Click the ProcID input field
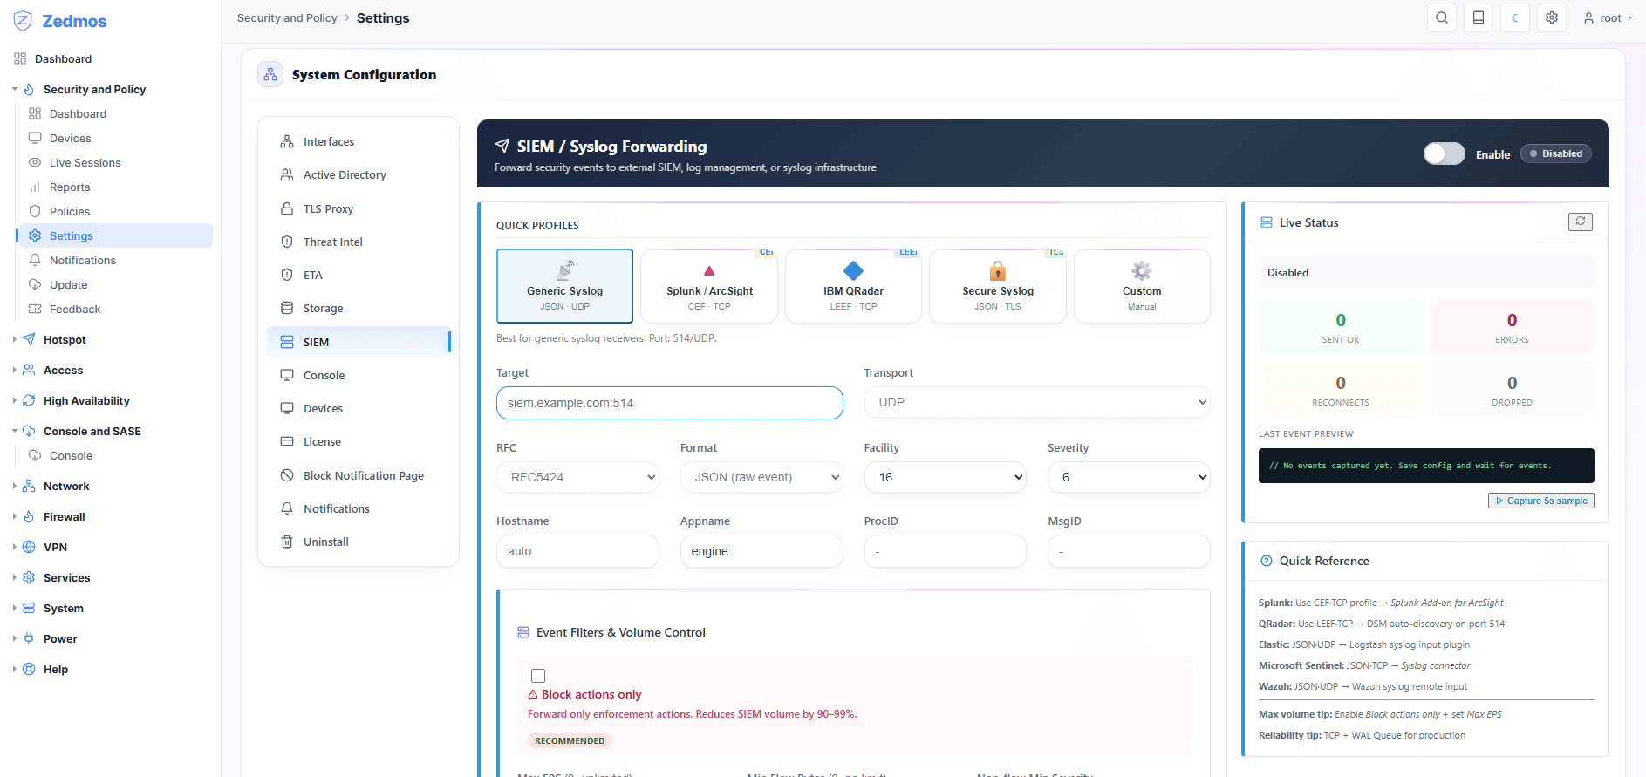The image size is (1646, 777). coord(946,551)
